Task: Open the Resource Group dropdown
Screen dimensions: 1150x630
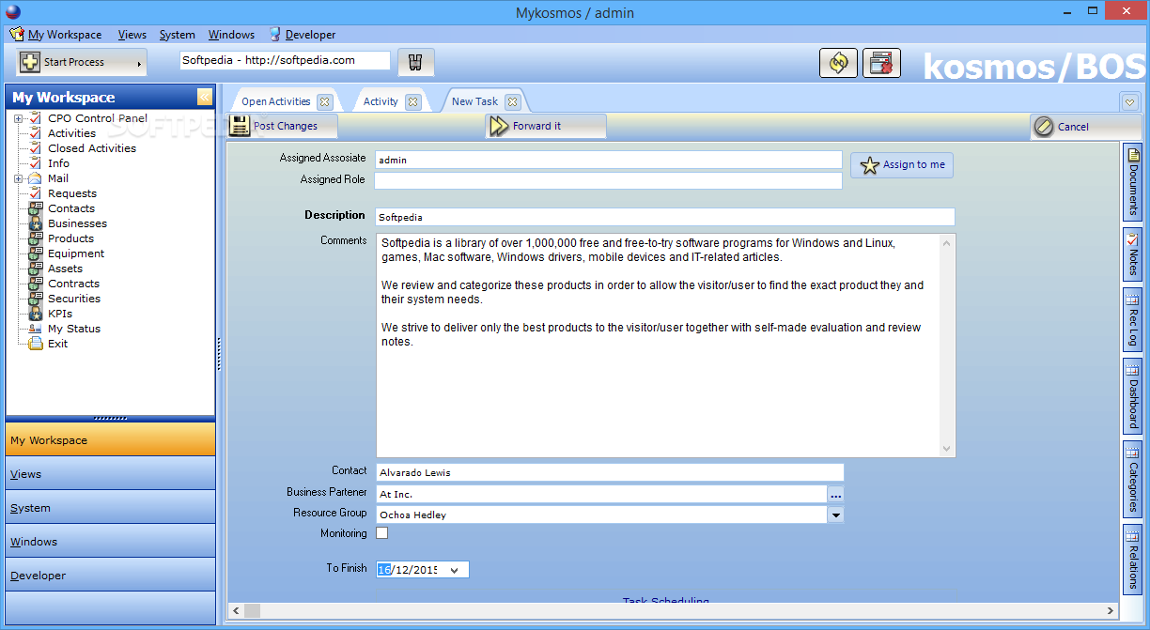Action: pos(835,515)
